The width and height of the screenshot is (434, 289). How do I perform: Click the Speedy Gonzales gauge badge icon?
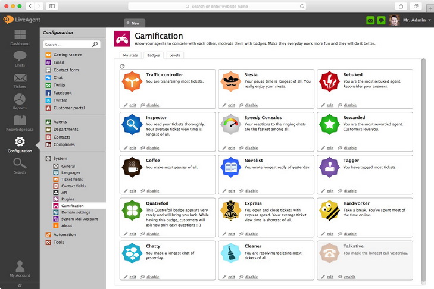[230, 124]
